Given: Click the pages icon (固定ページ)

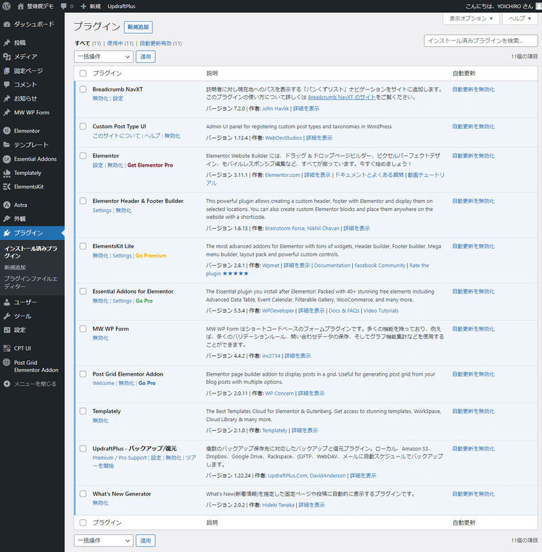Looking at the screenshot, I should tap(7, 71).
